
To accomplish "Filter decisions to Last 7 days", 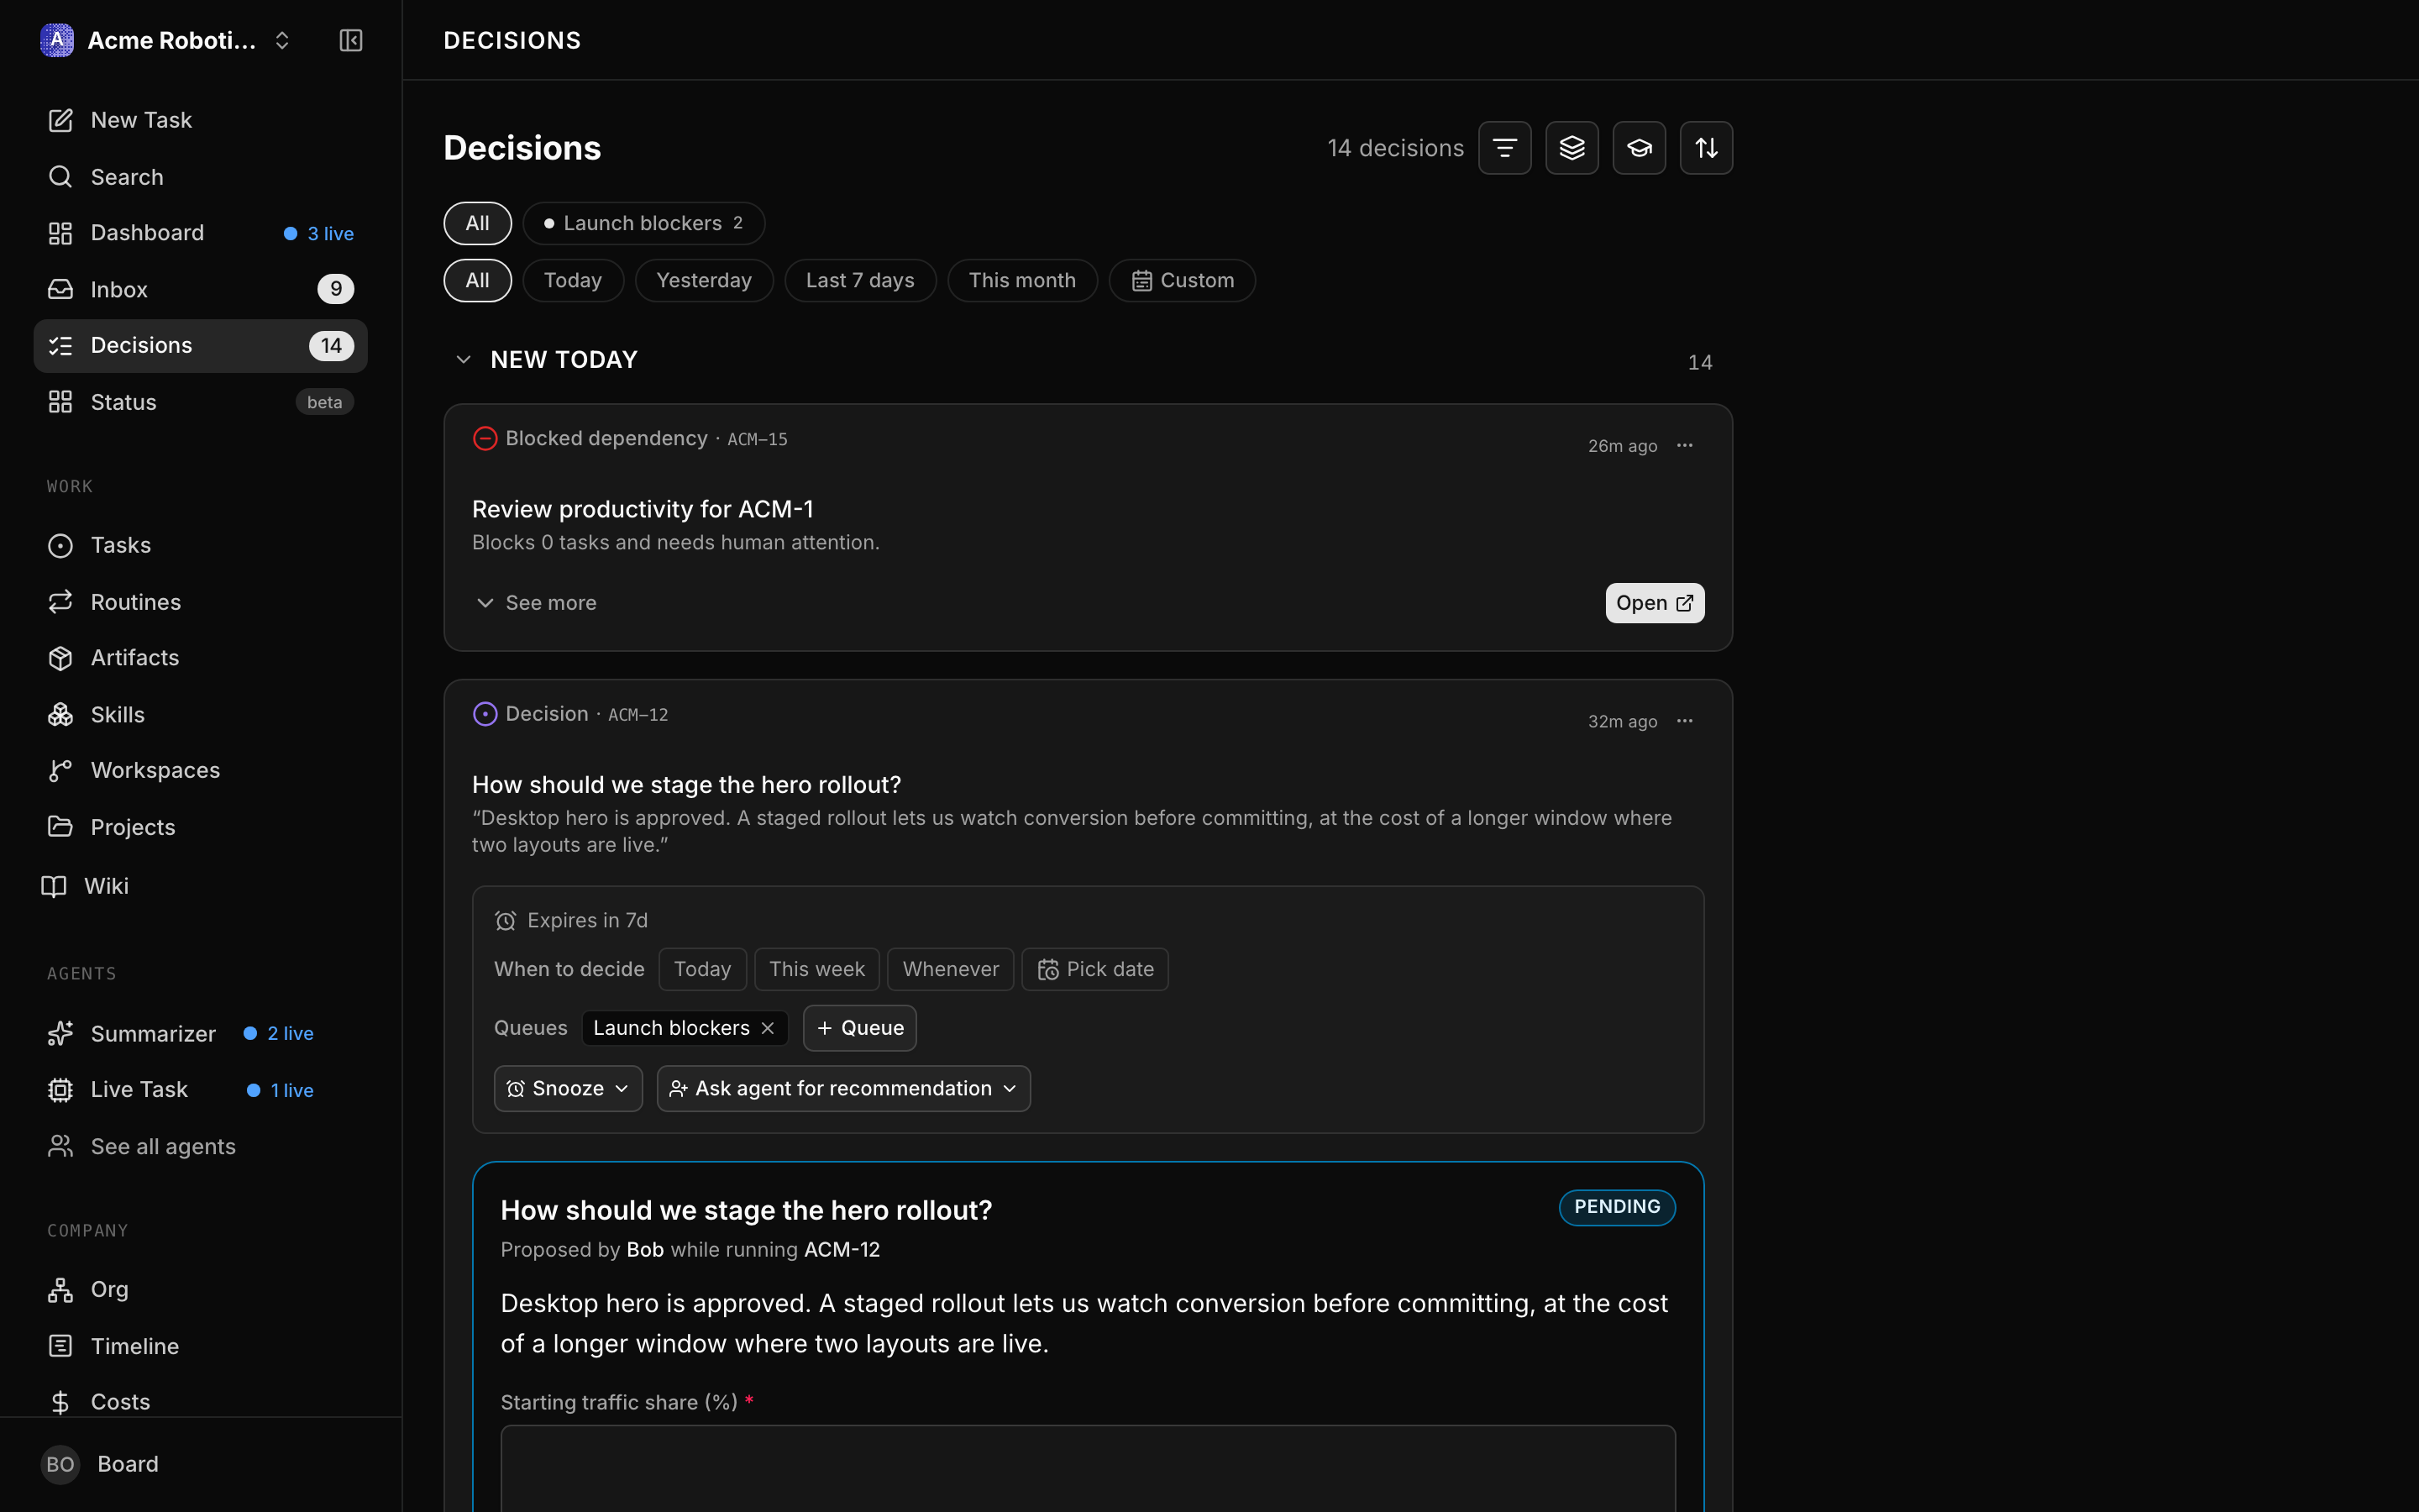I will pos(859,280).
